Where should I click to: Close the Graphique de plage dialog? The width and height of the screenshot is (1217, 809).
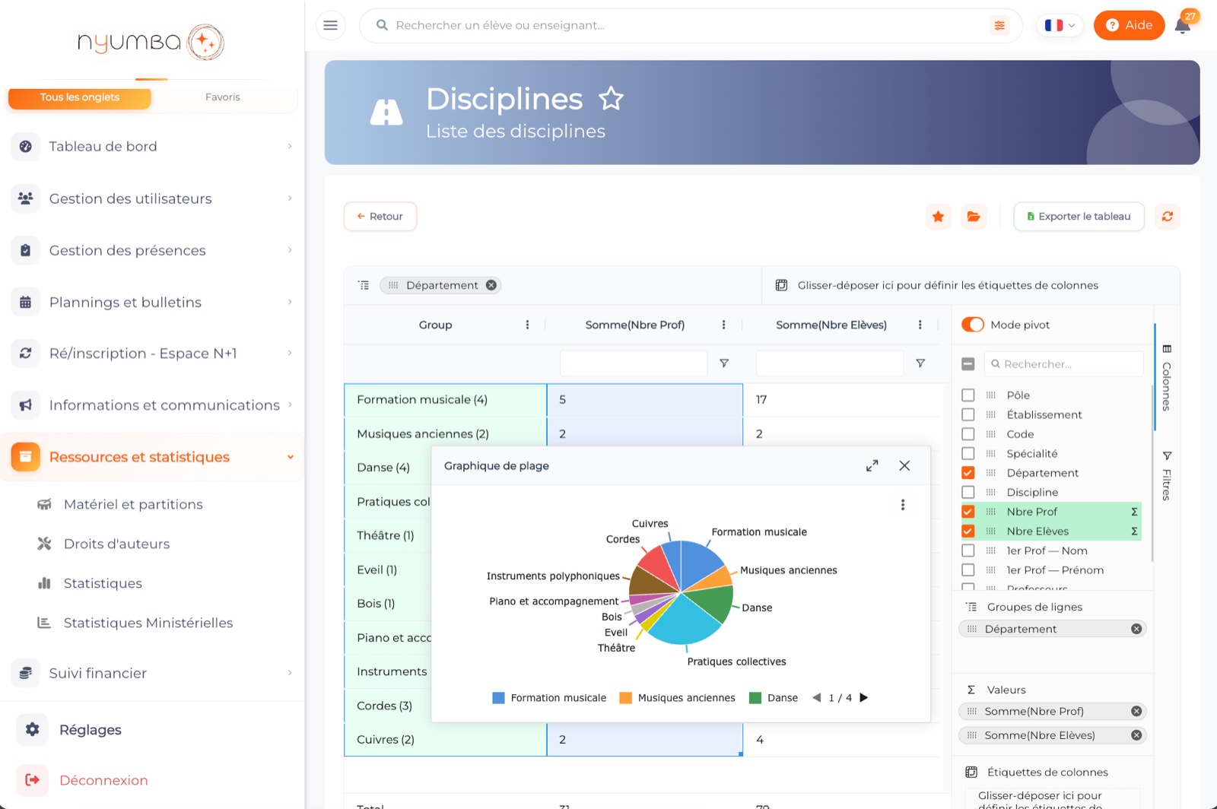[x=904, y=465]
